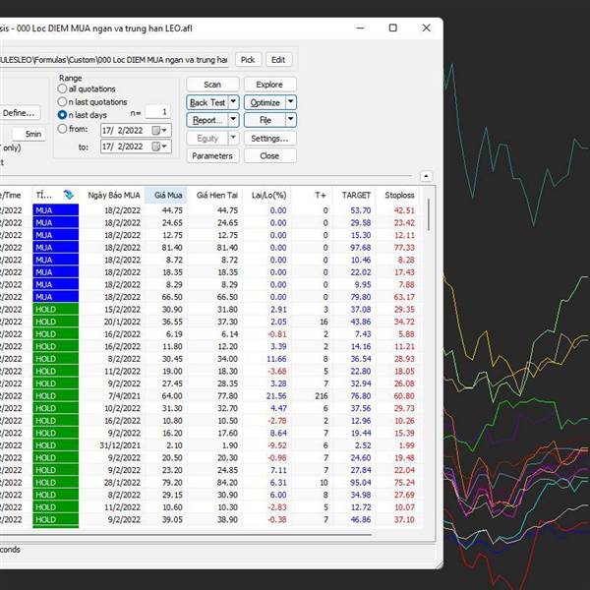This screenshot has width=590, height=590.
Task: Open the Optimize dropdown arrow
Action: pyautogui.click(x=291, y=102)
